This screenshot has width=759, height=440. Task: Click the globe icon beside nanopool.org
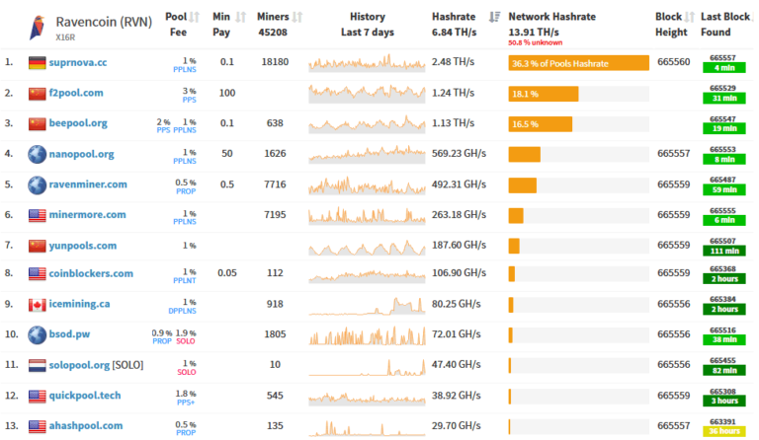tap(38, 154)
